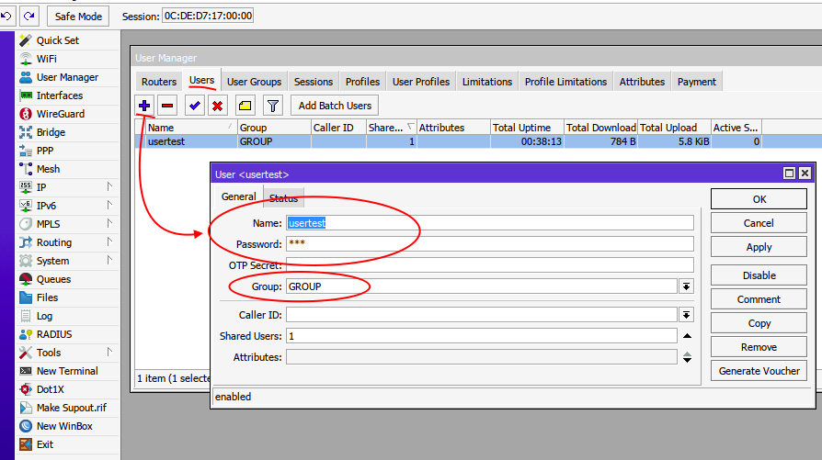Toggle the Safe Mode button
The width and height of the screenshot is (822, 460).
tap(78, 17)
